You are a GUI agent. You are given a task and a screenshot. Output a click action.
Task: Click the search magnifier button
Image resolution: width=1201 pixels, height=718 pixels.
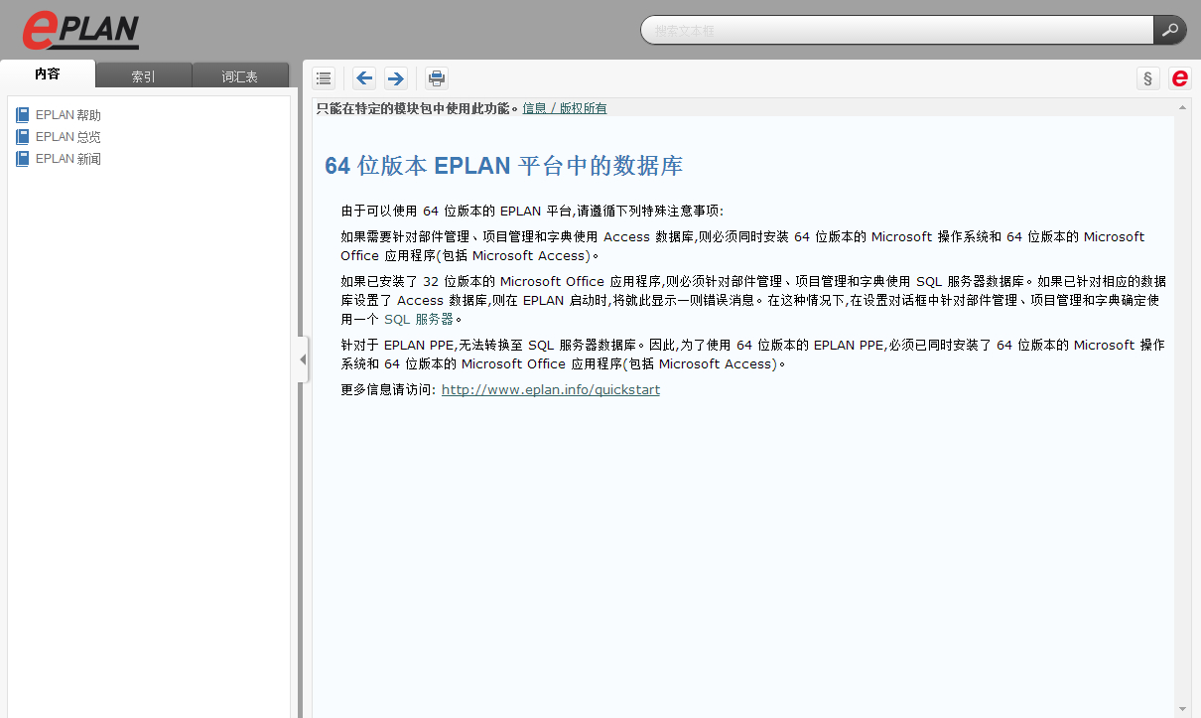pyautogui.click(x=1169, y=30)
